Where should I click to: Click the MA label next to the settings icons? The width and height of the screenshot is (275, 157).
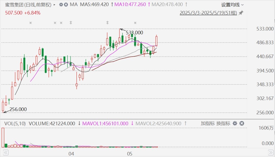(74, 5)
